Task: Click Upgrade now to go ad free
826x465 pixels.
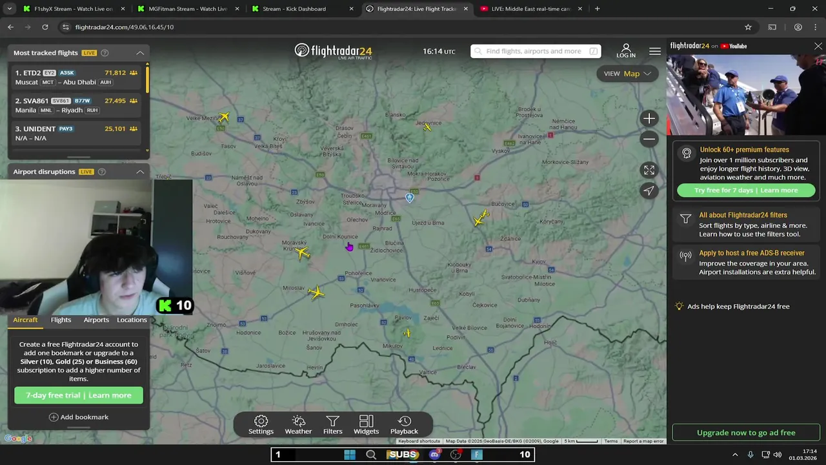Action: click(x=746, y=433)
